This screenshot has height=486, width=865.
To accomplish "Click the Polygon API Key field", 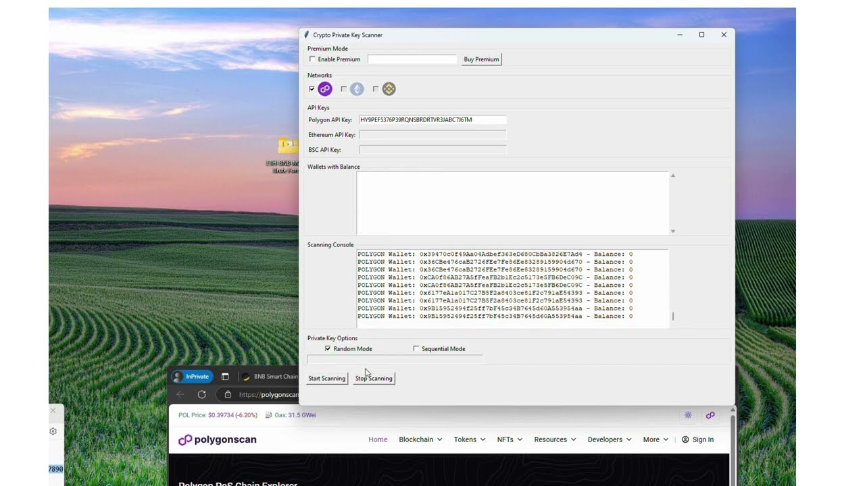I will coord(432,119).
